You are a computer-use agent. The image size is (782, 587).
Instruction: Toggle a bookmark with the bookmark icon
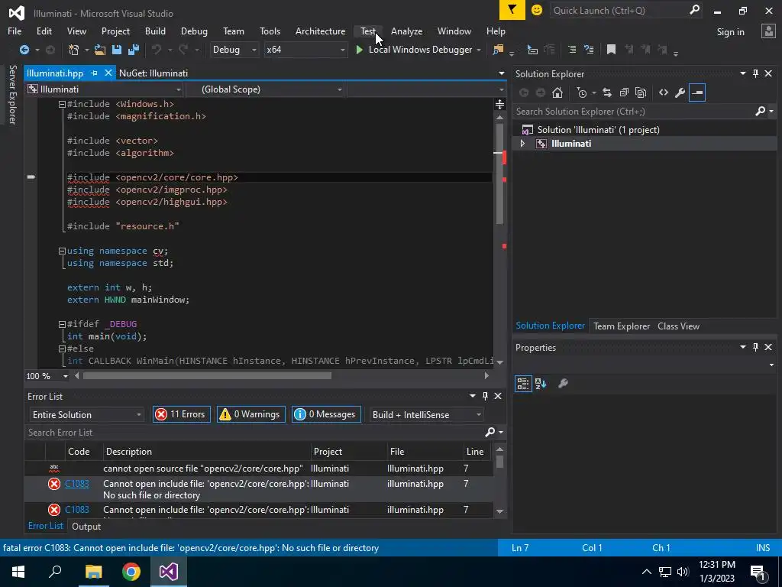coord(611,50)
